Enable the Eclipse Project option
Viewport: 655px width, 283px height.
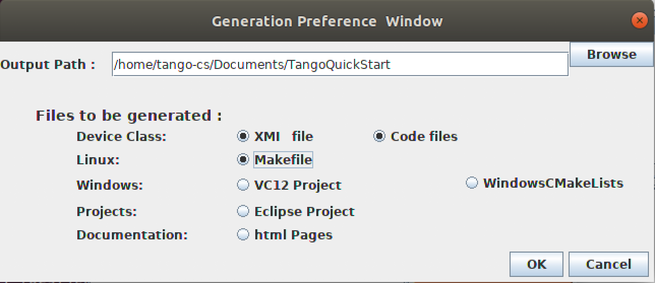coord(296,211)
